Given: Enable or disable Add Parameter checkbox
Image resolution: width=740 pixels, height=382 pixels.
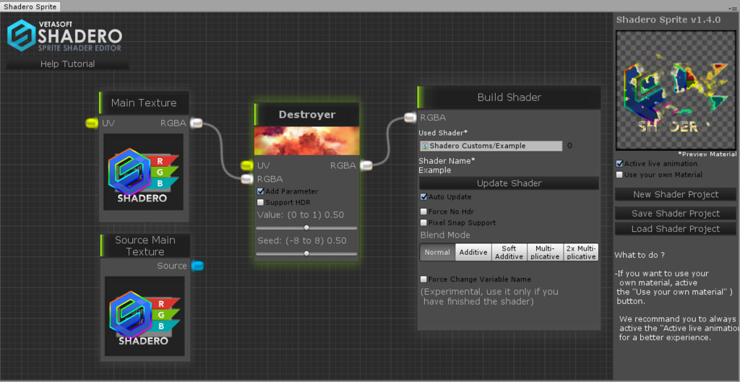Looking at the screenshot, I should 260,191.
